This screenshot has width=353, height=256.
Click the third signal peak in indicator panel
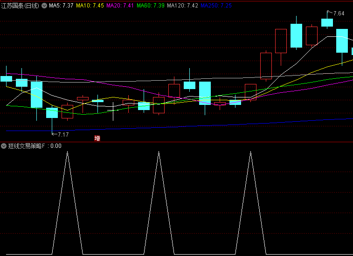point(251,153)
